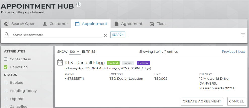Click the Agreement document icon

(x=117, y=24)
